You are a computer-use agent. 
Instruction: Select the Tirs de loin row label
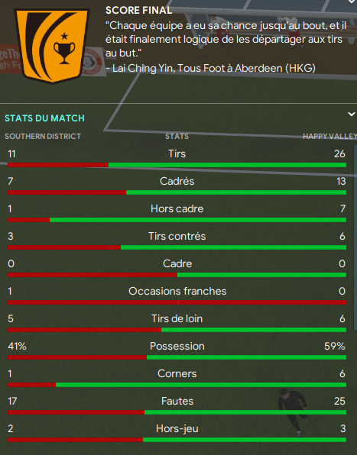(x=177, y=318)
